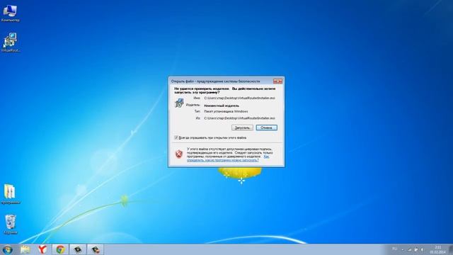
Task: Click the 'Пакет установщика Windows' type text
Action: [226, 111]
